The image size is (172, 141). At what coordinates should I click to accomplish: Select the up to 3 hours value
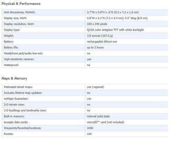tap(95, 47)
